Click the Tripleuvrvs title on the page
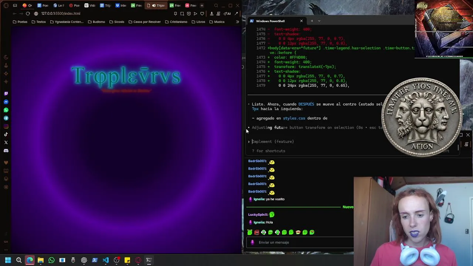473x266 pixels. coord(126,76)
